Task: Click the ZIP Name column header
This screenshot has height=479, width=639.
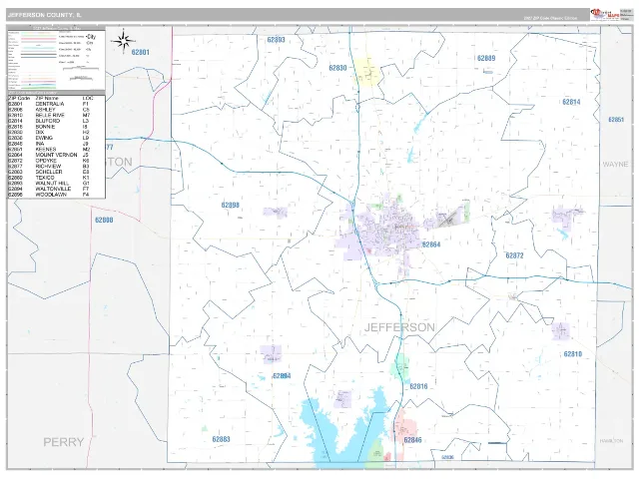Action: tap(47, 98)
